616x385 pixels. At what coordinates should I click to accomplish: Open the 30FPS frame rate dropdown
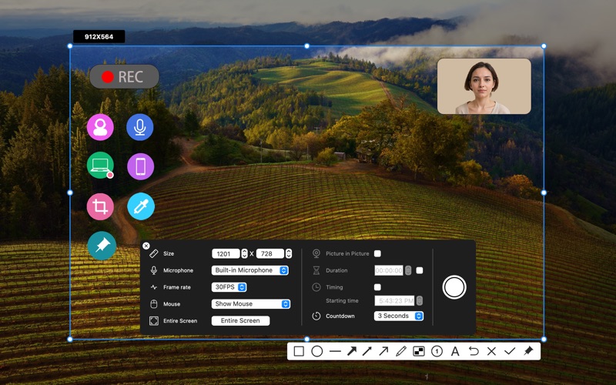(229, 287)
